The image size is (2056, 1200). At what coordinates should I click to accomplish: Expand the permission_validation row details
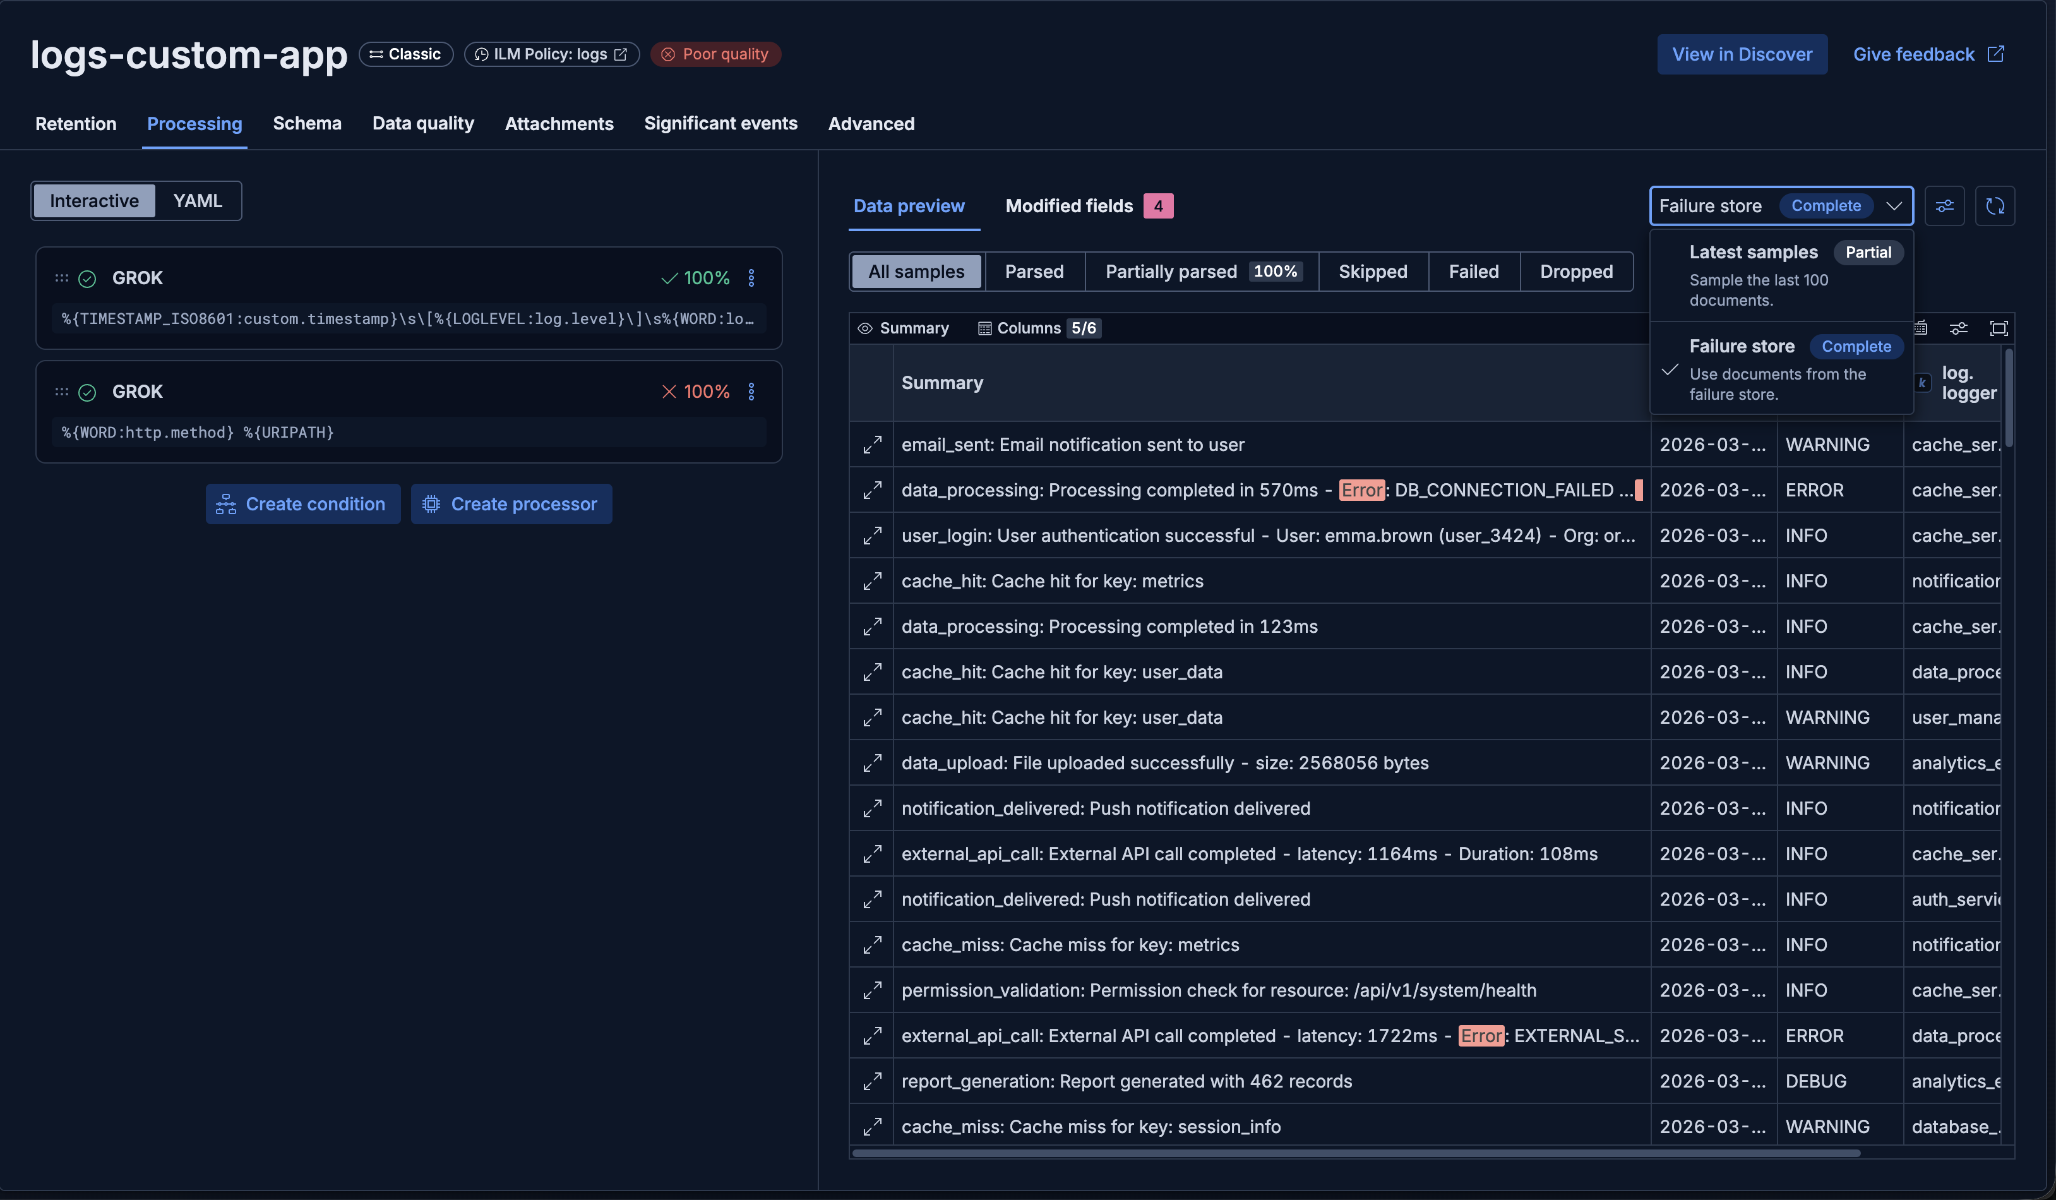coord(872,990)
